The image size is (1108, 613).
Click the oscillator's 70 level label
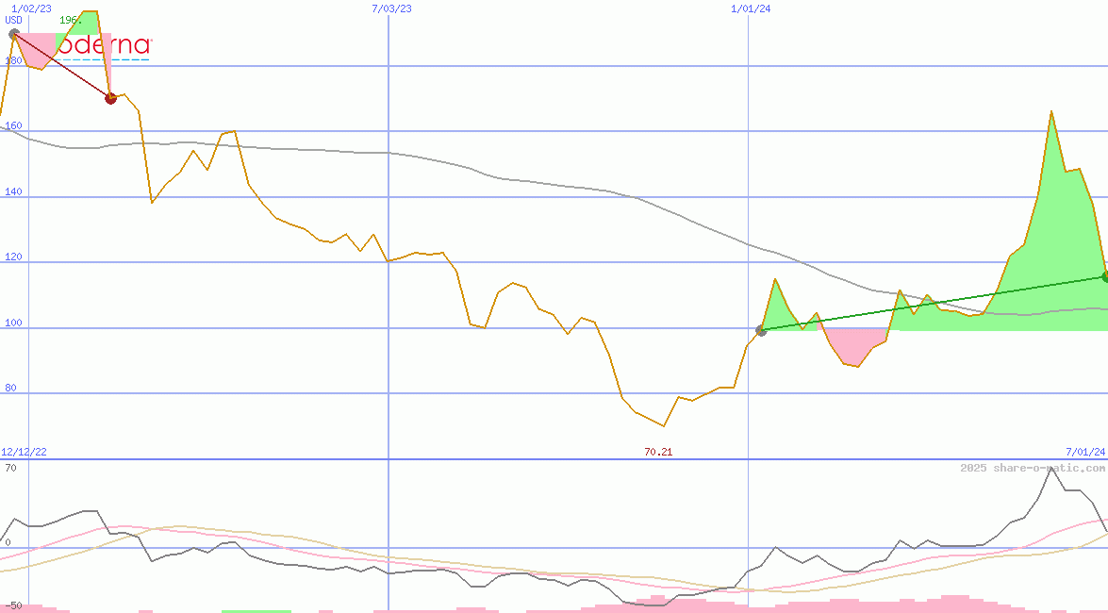tap(9, 468)
